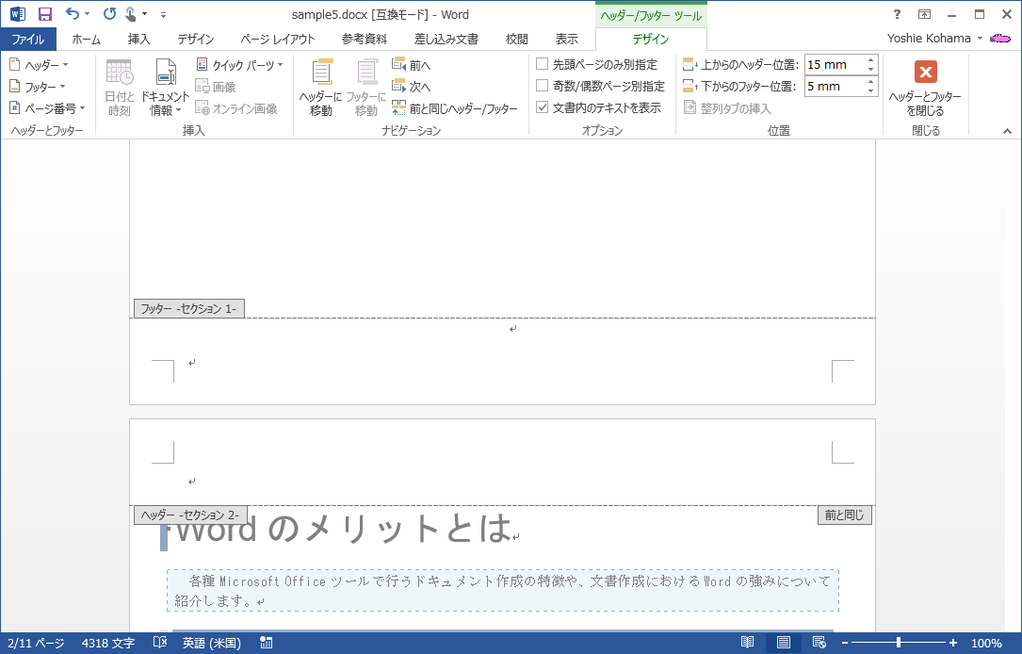The image size is (1022, 654).
Task: Click the 100% zoom level button
Action: pos(986,643)
